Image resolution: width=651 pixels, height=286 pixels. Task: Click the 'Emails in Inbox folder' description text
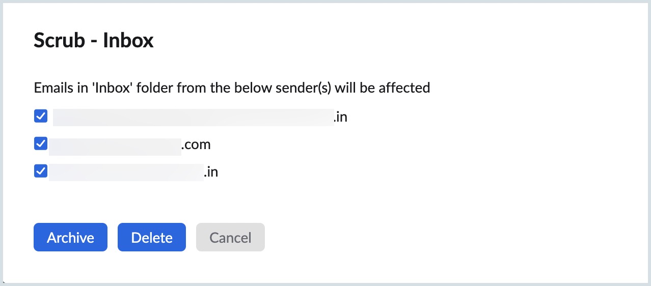pyautogui.click(x=232, y=88)
